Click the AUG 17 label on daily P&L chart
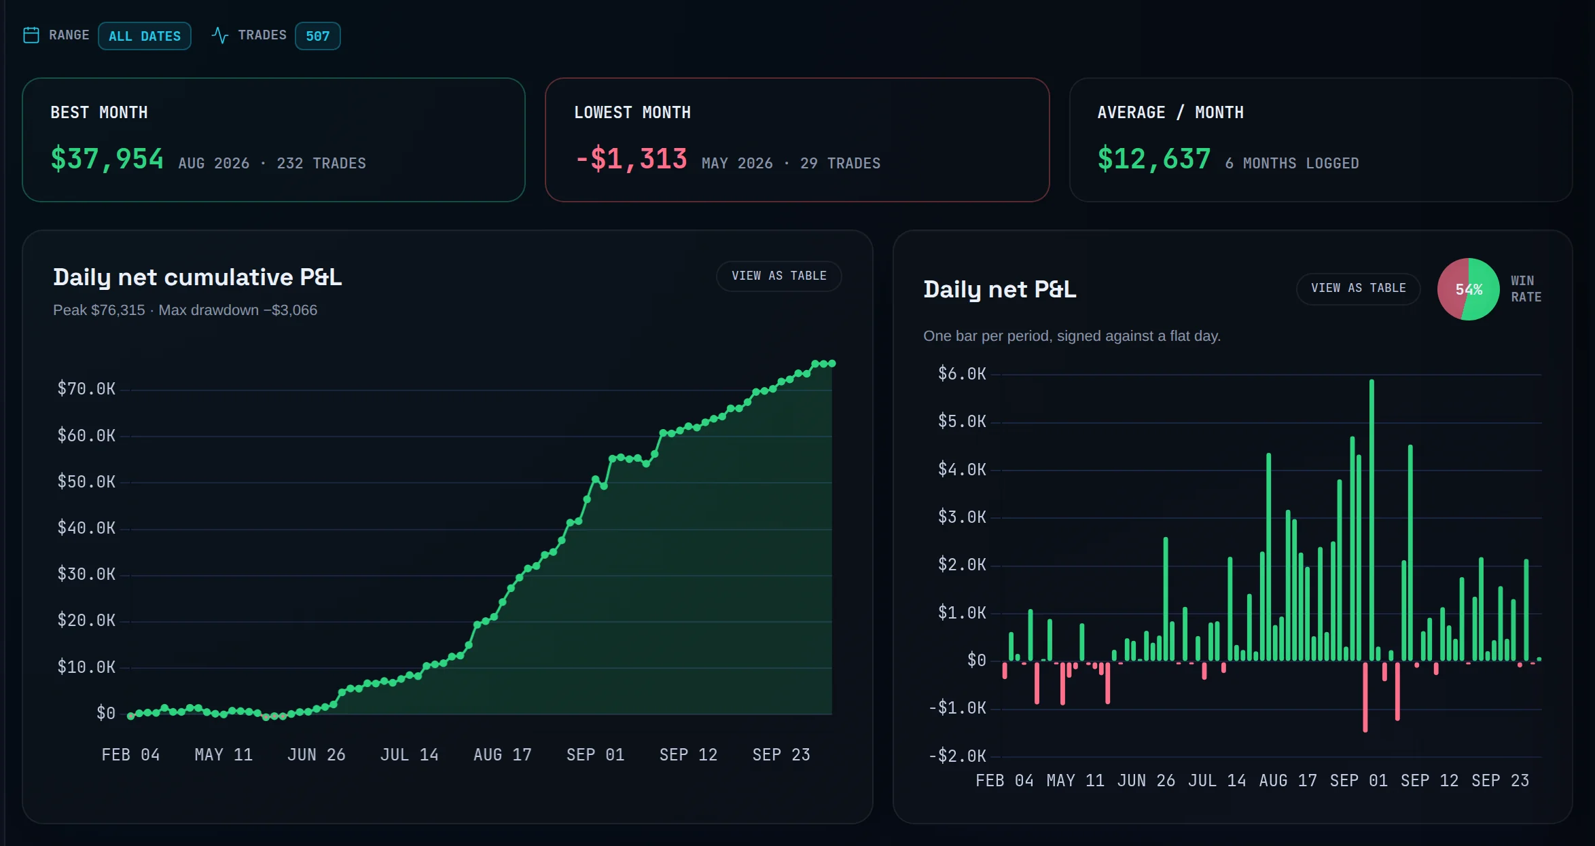This screenshot has width=1595, height=846. coord(1288,781)
